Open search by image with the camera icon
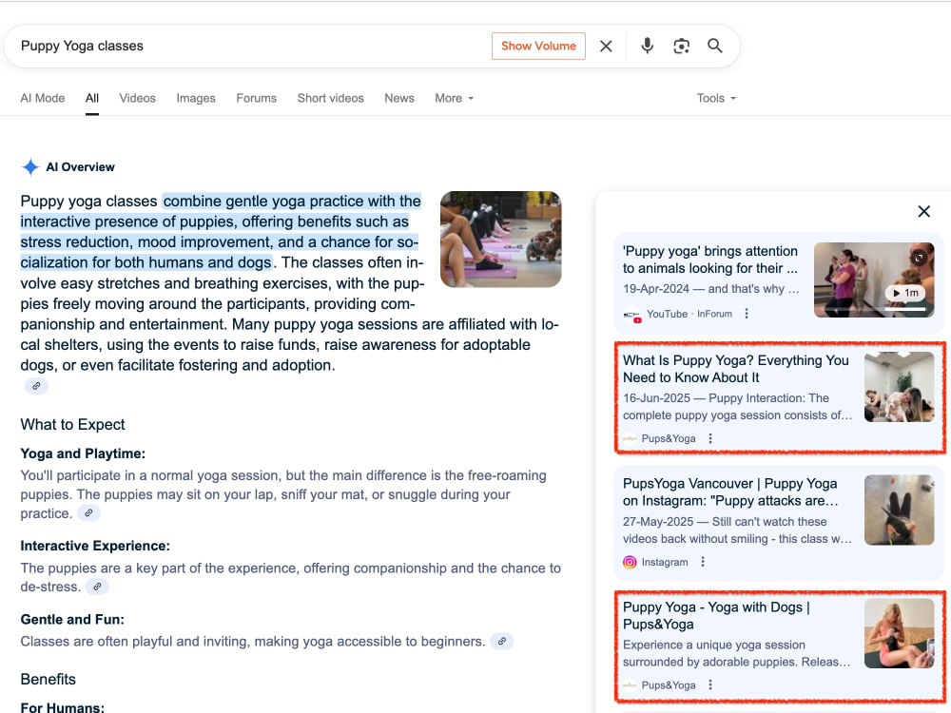 click(681, 46)
